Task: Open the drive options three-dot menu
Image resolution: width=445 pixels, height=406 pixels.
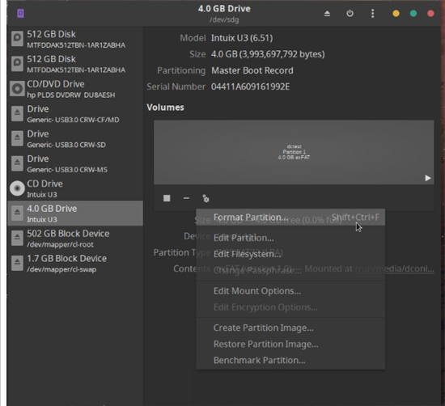Action: [x=373, y=13]
